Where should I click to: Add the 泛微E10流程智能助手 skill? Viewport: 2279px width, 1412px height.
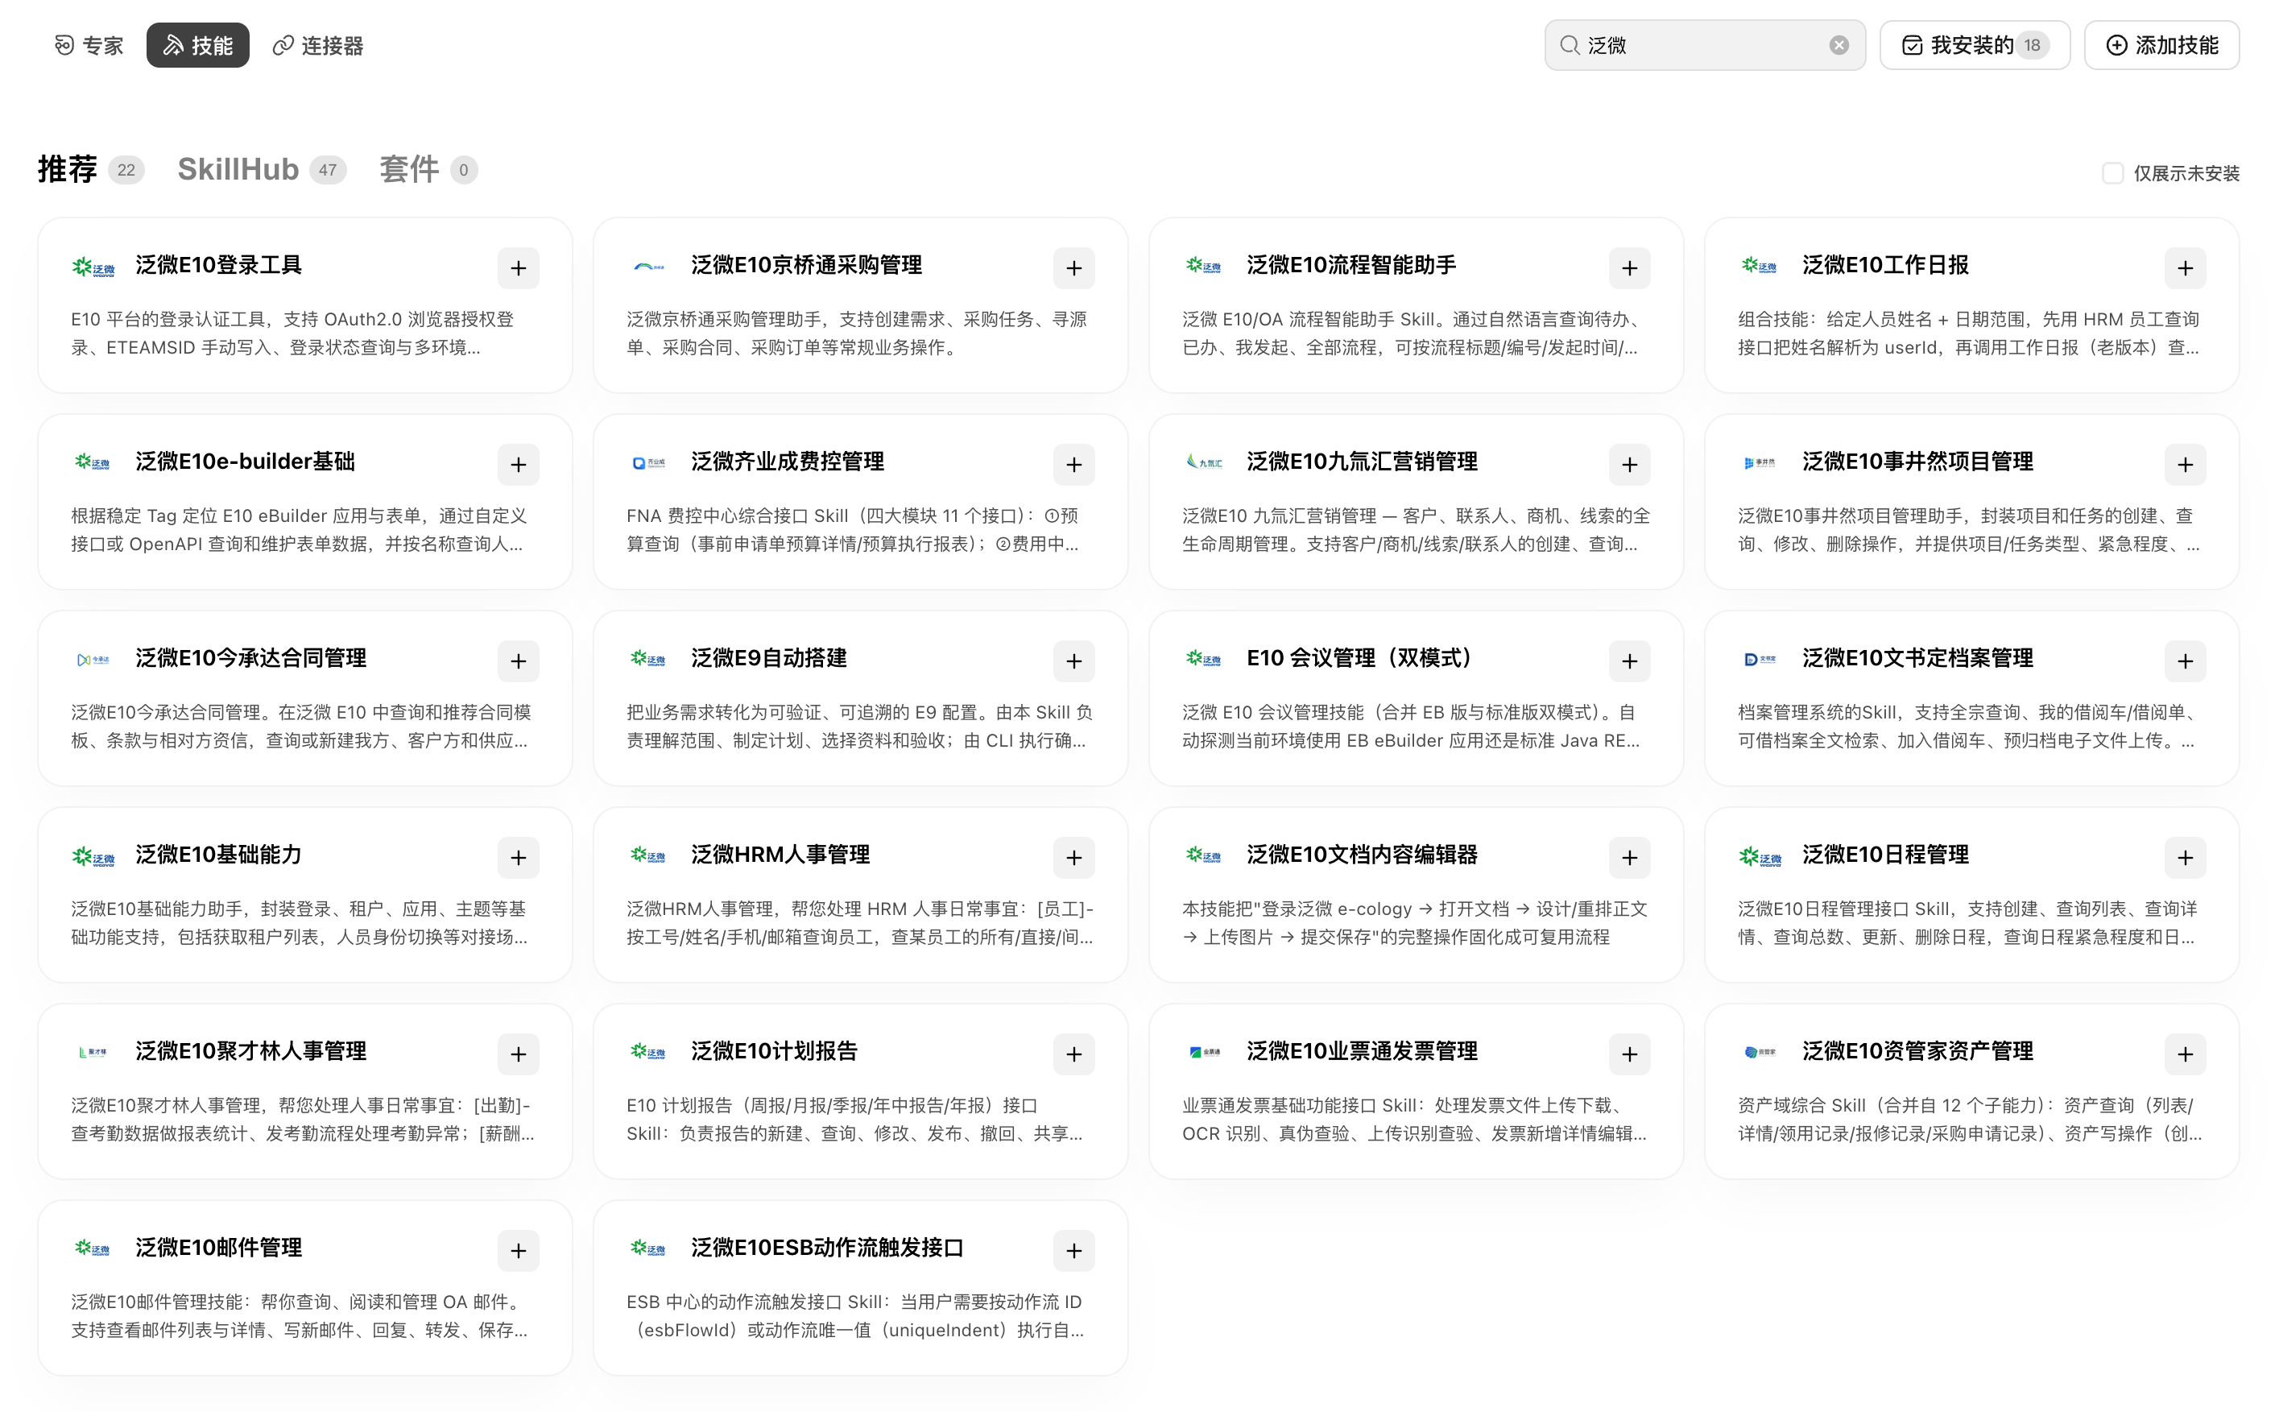(x=1629, y=268)
